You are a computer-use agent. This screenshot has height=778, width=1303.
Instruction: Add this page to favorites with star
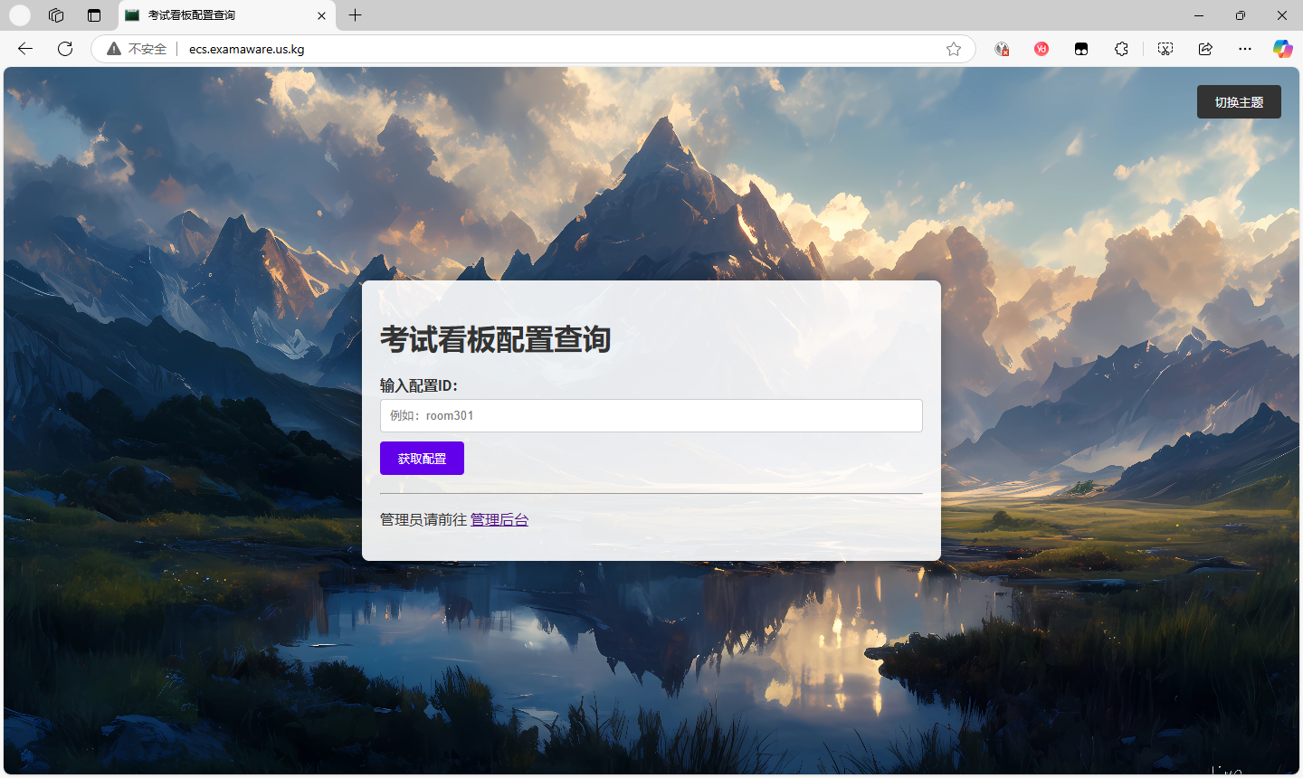click(x=953, y=49)
